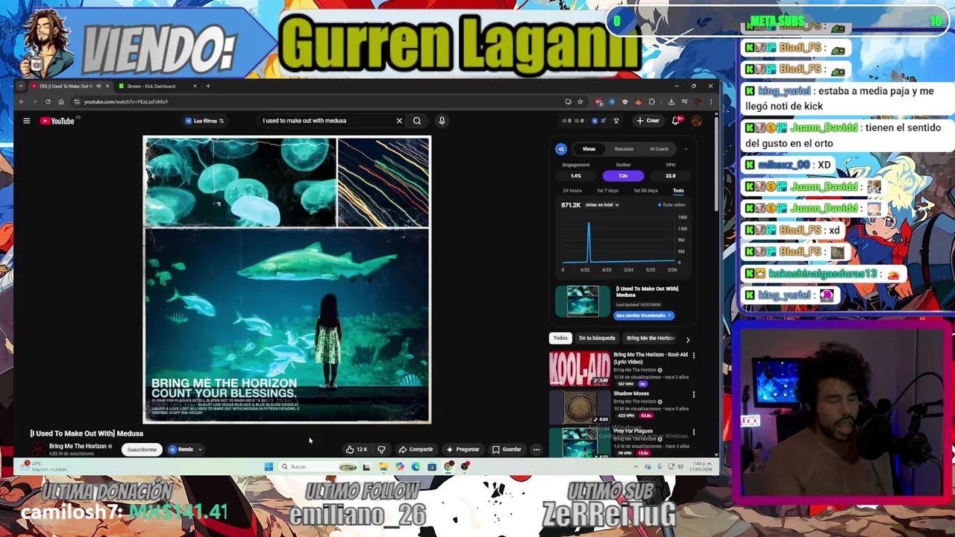Subscribe with the Suscribirme button
This screenshot has width=955, height=537.
coord(142,450)
